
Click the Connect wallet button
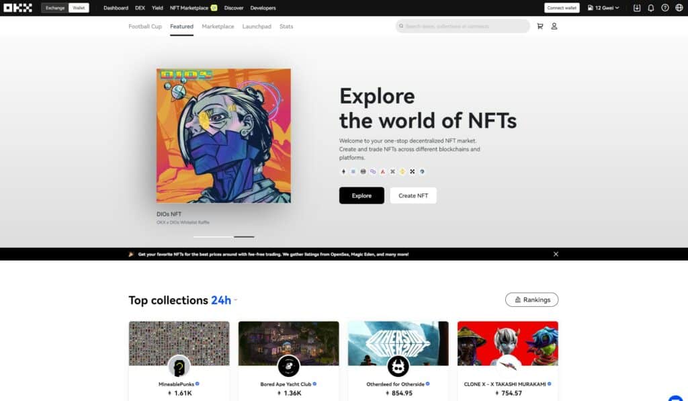point(562,8)
